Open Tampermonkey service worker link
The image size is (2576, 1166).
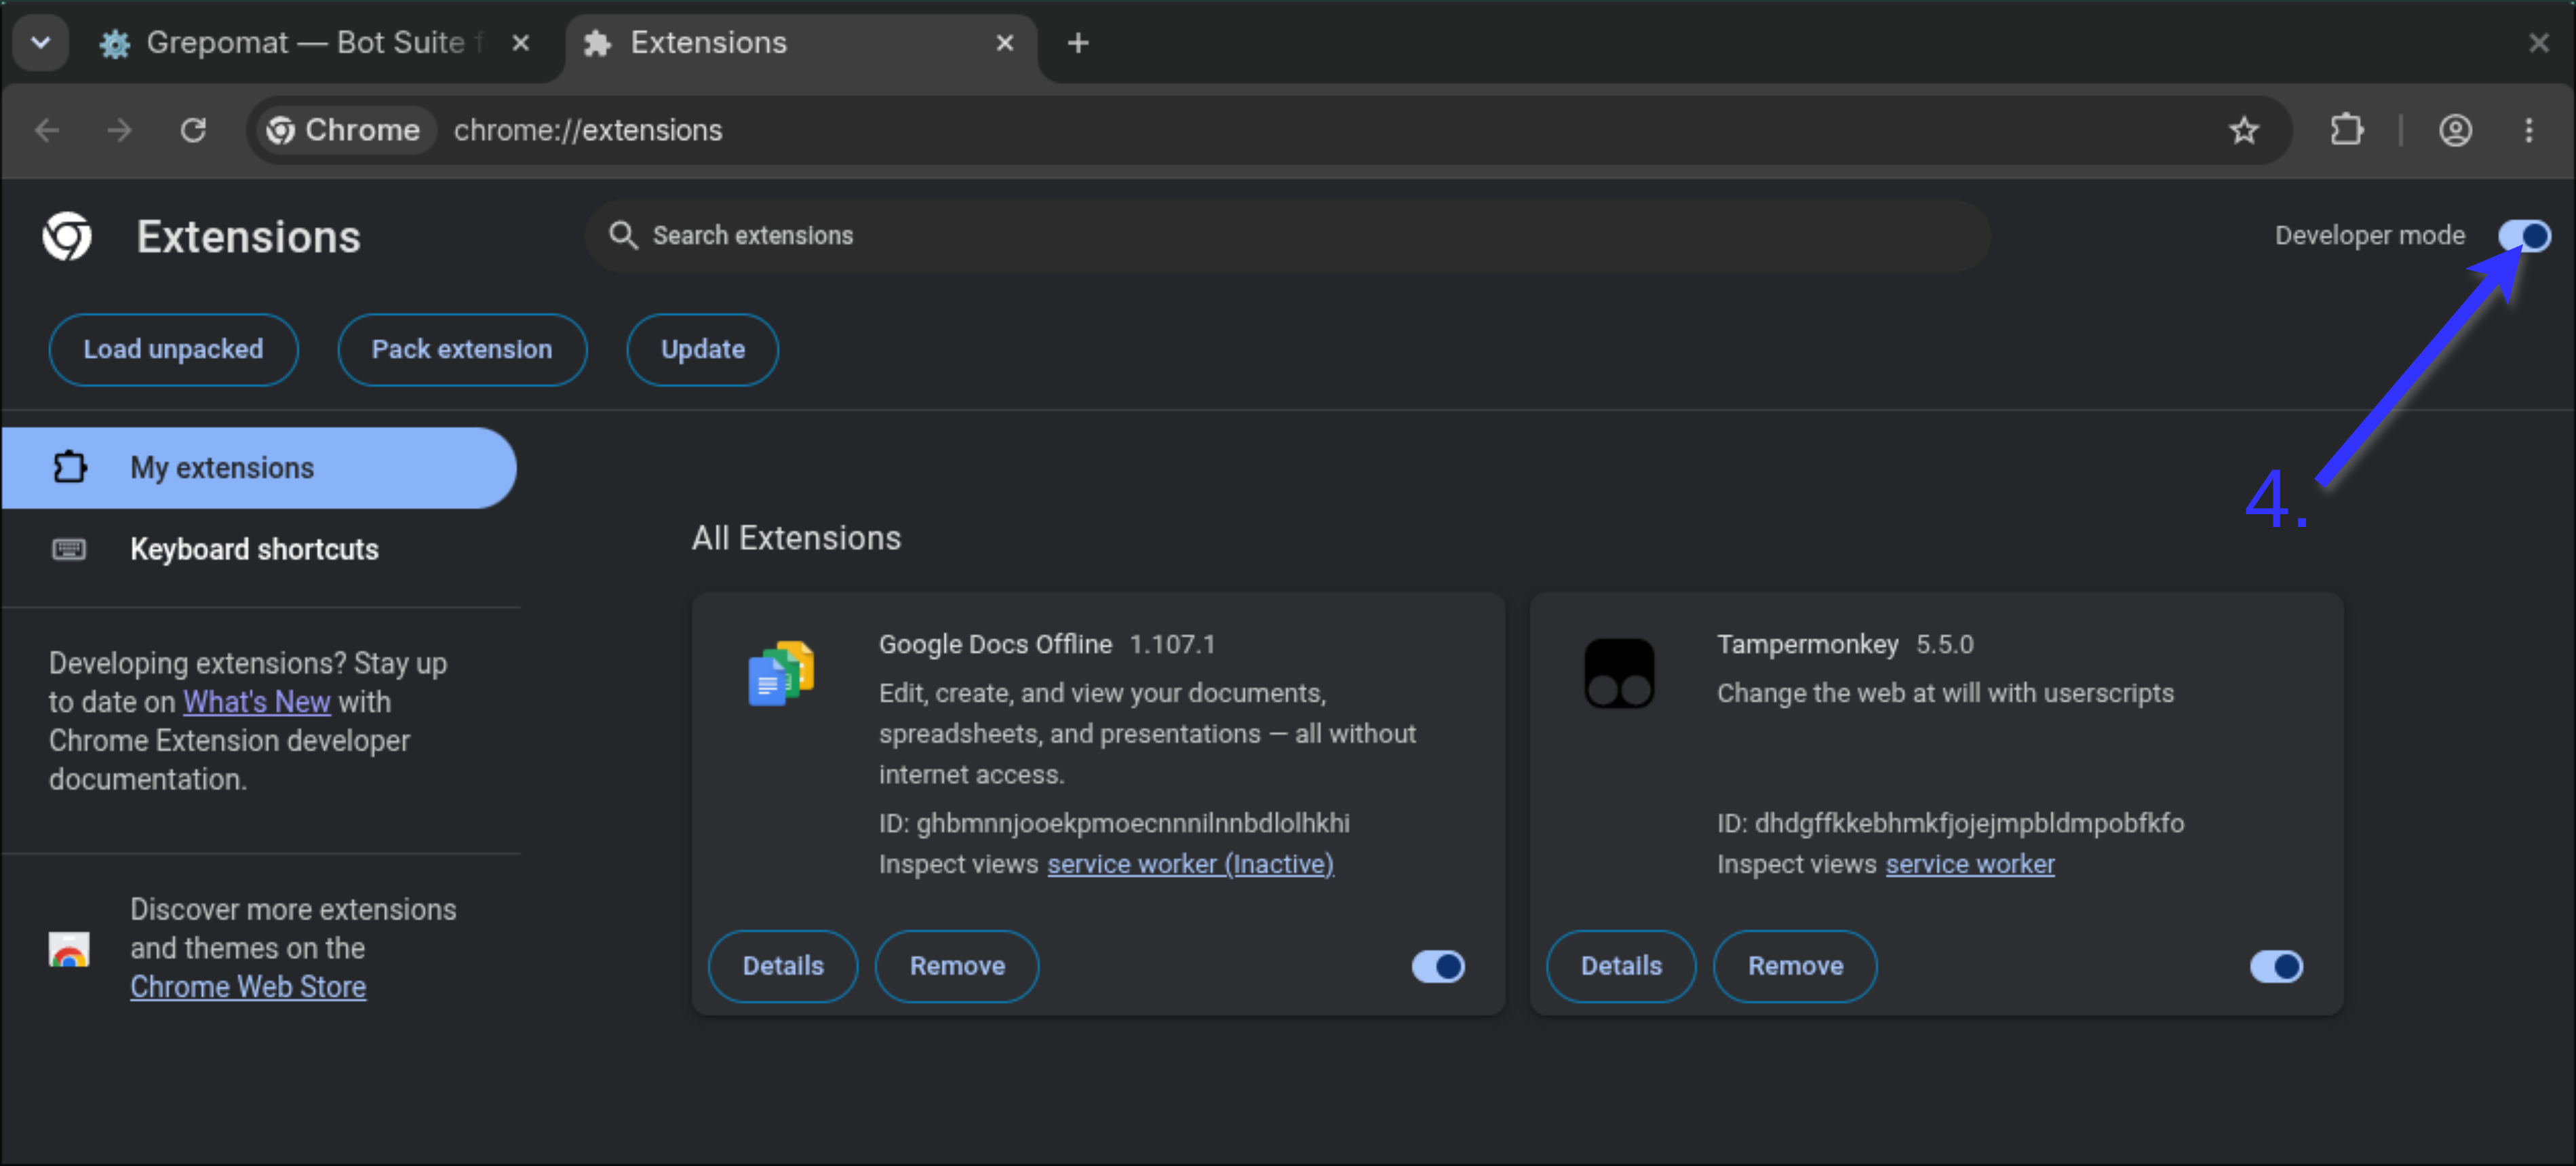[1970, 864]
